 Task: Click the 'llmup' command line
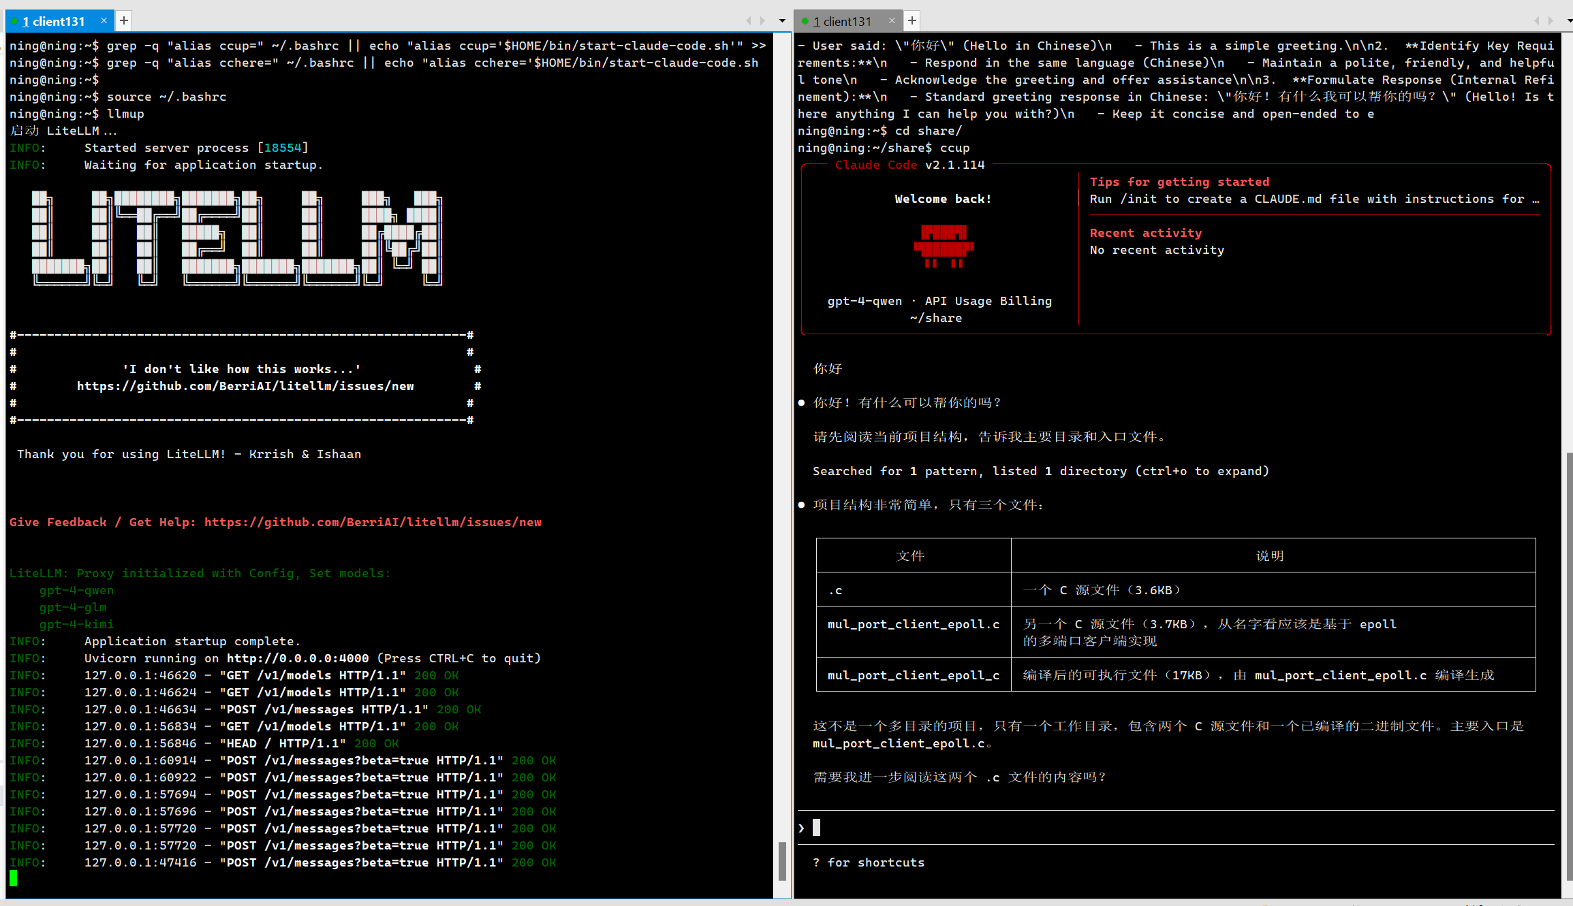(x=77, y=114)
